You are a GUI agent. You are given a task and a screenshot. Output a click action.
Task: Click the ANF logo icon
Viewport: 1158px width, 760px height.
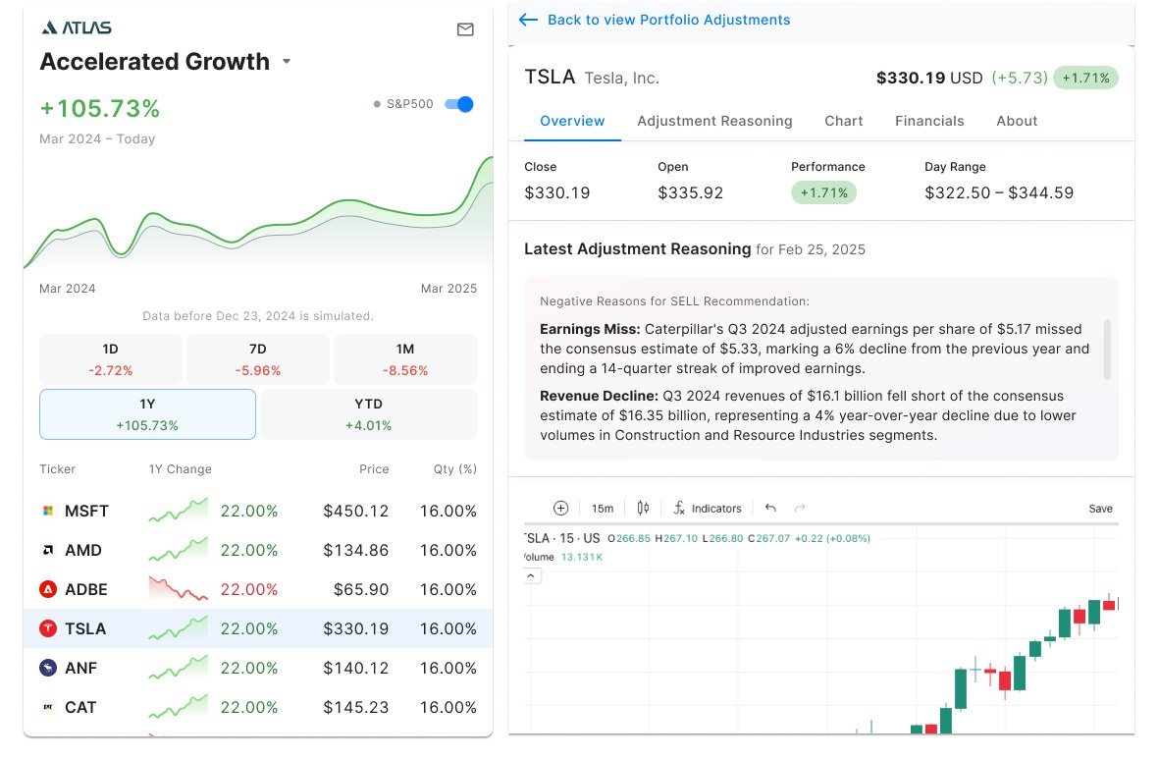tap(48, 668)
